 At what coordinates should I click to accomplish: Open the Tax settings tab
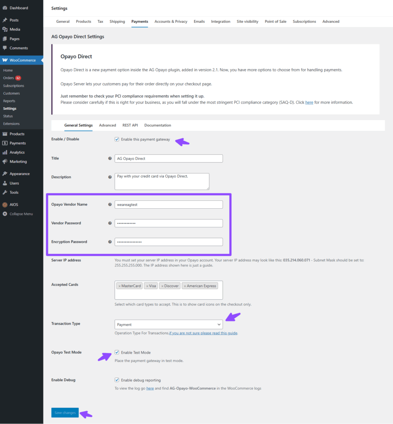pos(100,22)
